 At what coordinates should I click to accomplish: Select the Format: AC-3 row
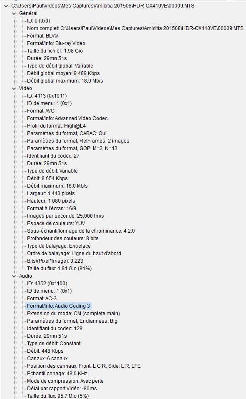click(x=42, y=299)
